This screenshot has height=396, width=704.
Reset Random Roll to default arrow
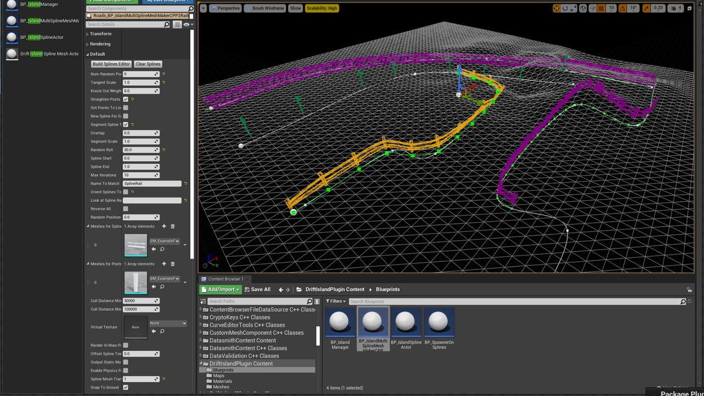pos(163,150)
